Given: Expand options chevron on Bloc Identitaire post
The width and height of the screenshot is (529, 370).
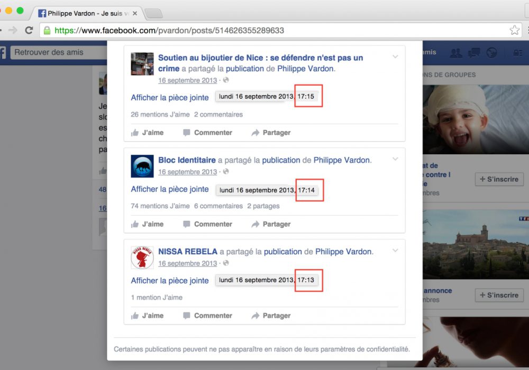Looking at the screenshot, I should click(395, 159).
